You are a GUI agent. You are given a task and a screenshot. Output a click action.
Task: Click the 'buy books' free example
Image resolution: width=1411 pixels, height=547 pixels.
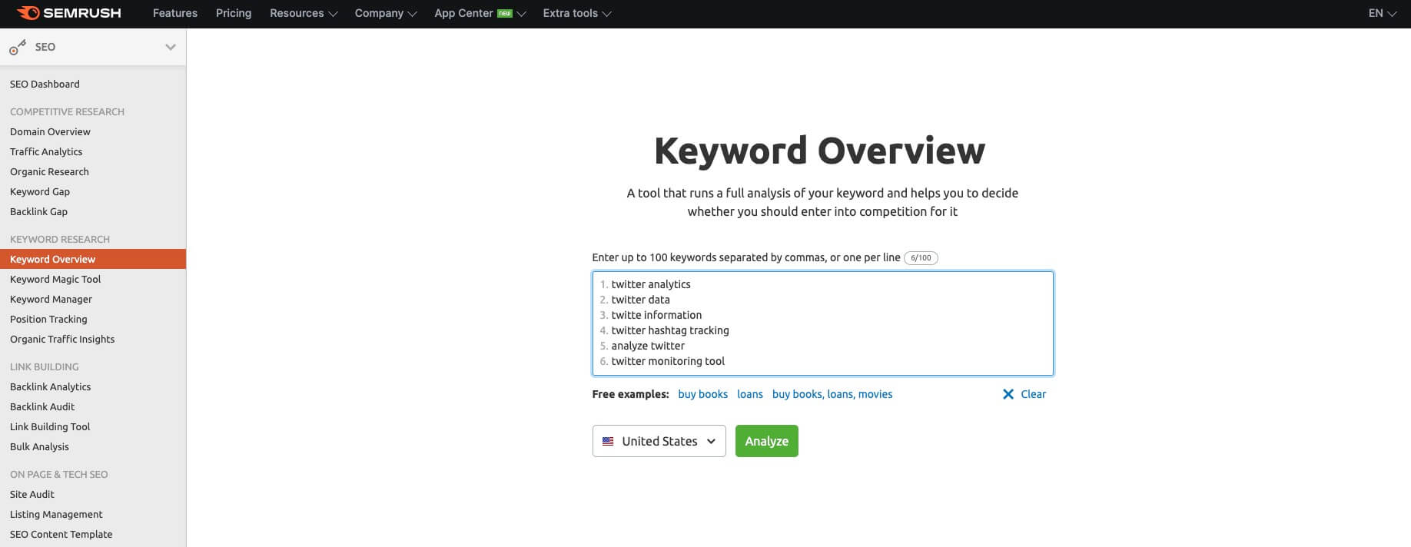pyautogui.click(x=702, y=394)
